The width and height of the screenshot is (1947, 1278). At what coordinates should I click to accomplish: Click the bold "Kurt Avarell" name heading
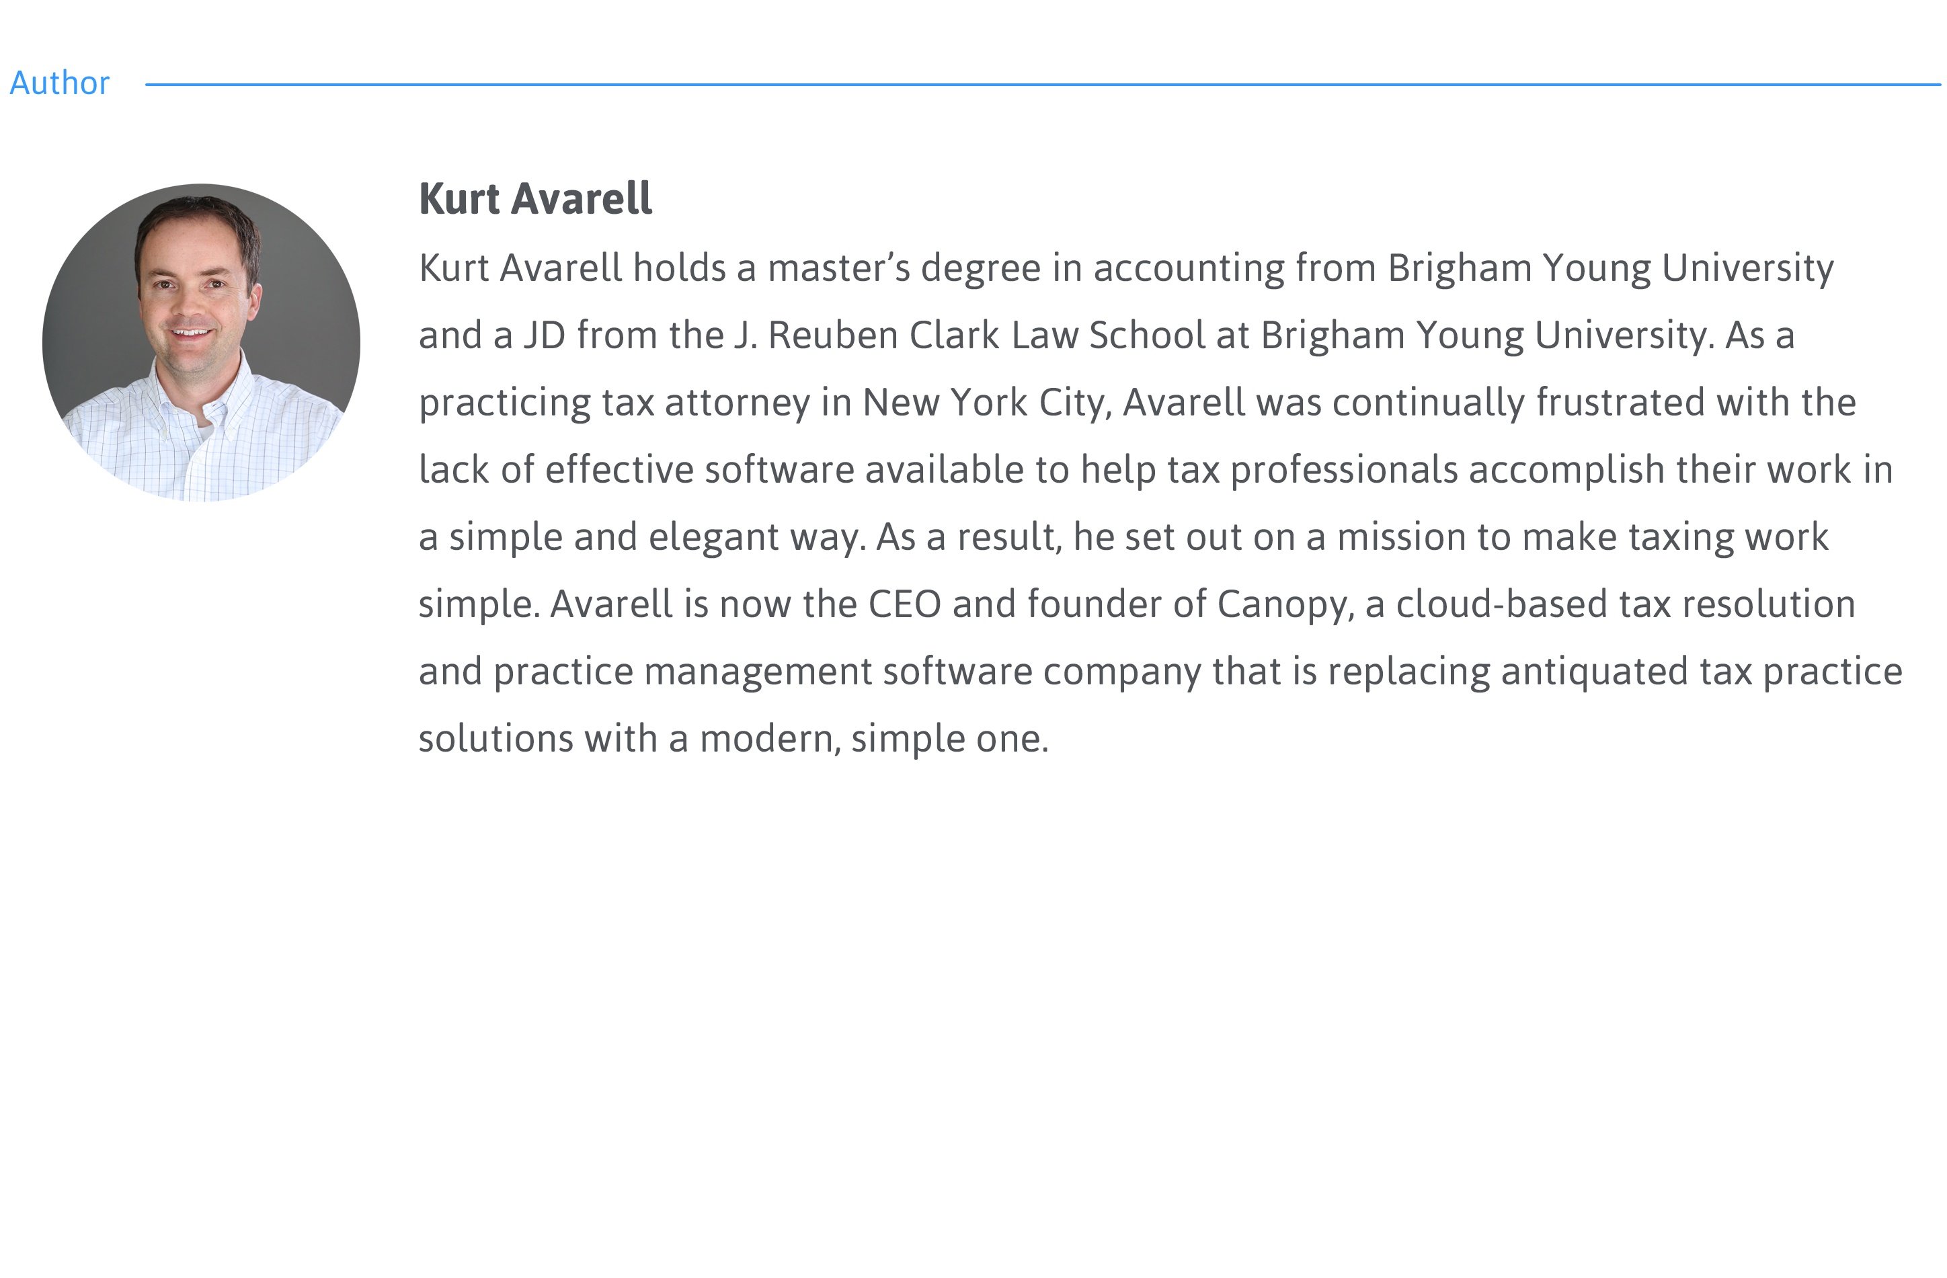click(x=535, y=199)
